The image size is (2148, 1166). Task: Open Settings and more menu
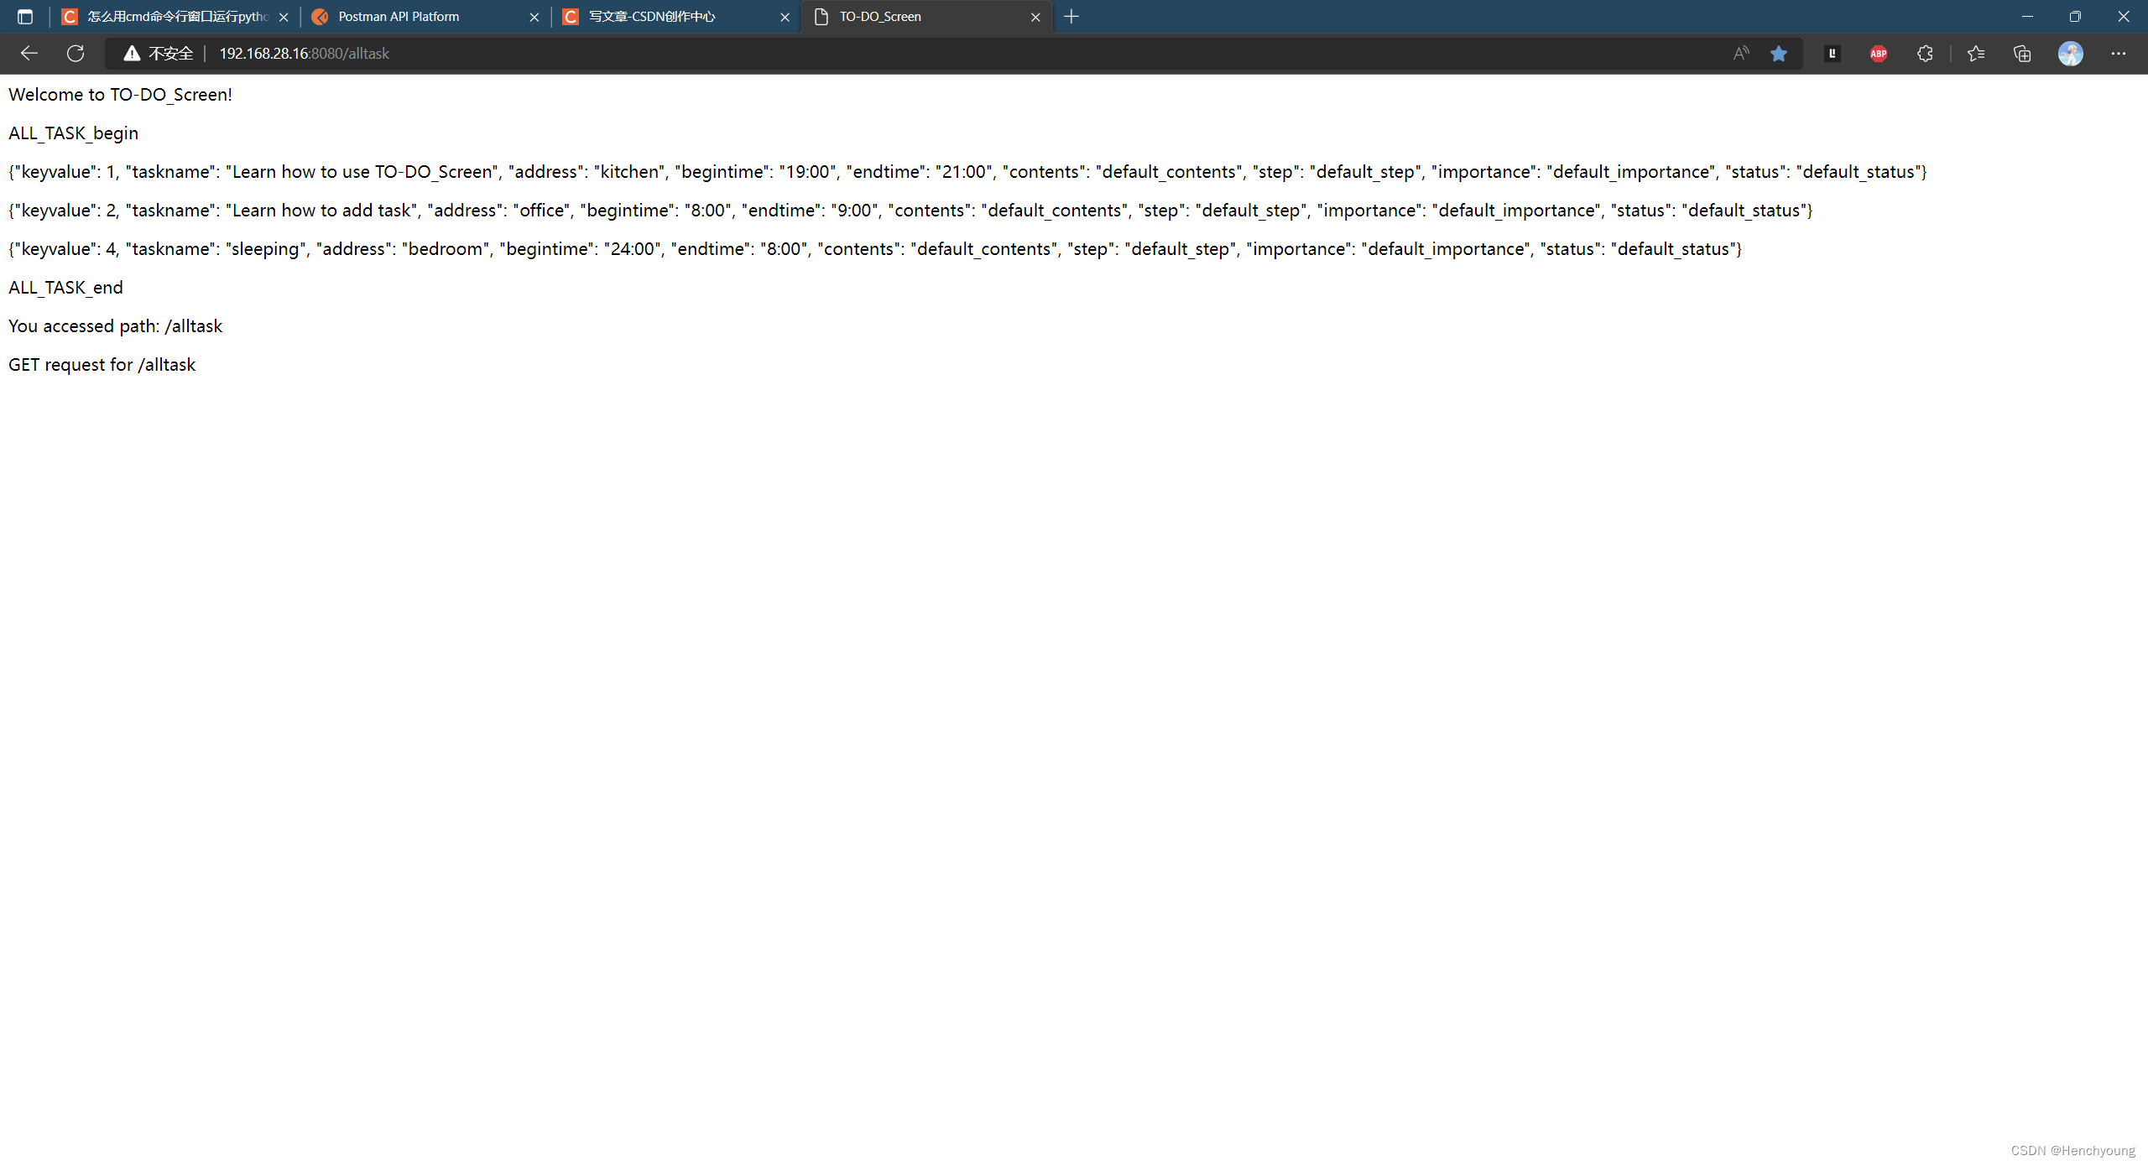click(x=2118, y=54)
